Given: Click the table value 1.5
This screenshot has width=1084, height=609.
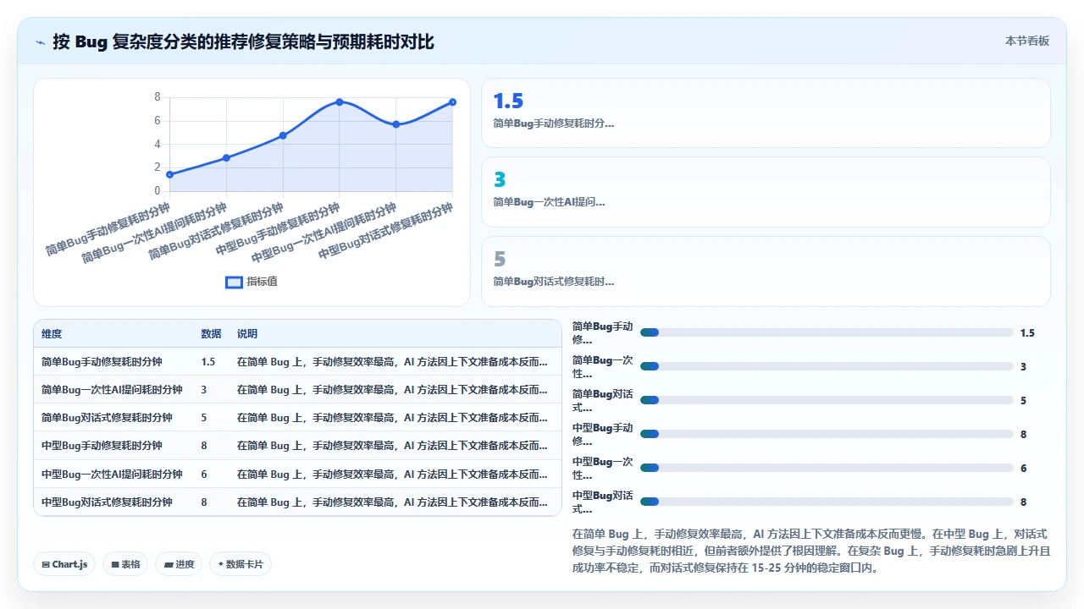Looking at the screenshot, I should [207, 362].
